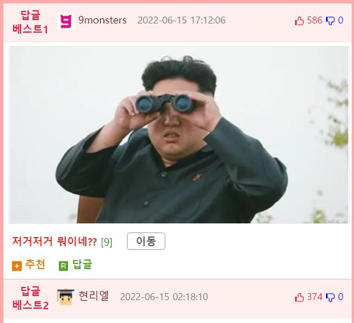Viewport: 354px width, 323px height.
Task: Open the 현리엘 username link
Action: [x=93, y=296]
